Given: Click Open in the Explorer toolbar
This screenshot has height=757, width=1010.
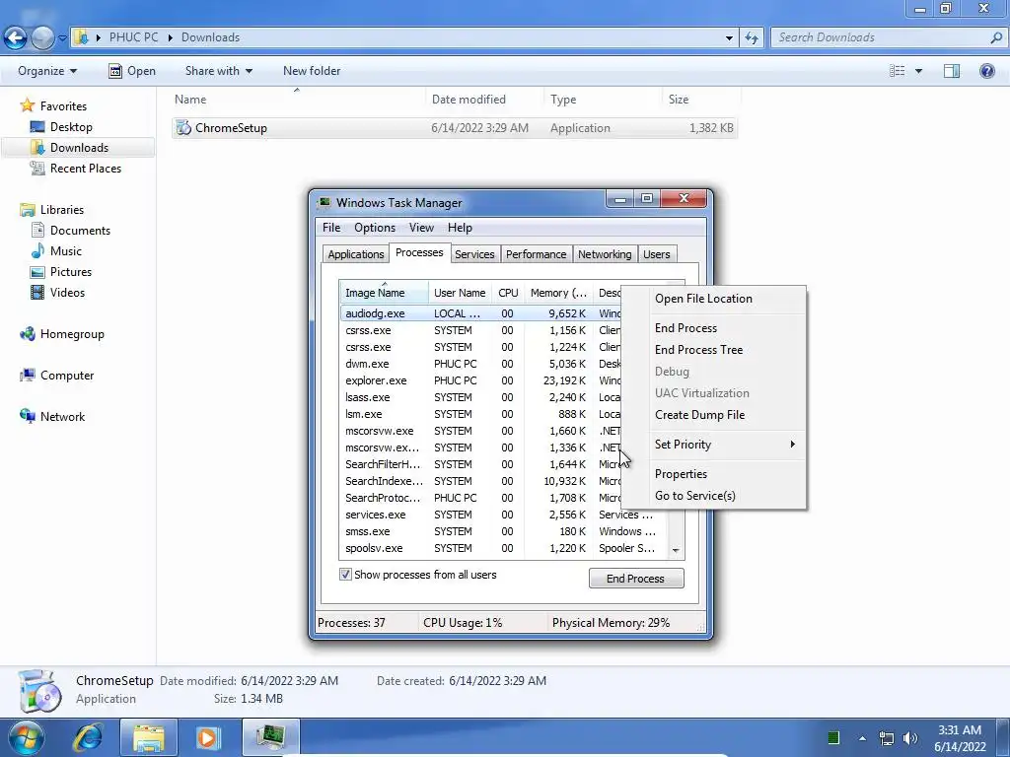Looking at the screenshot, I should (x=133, y=71).
